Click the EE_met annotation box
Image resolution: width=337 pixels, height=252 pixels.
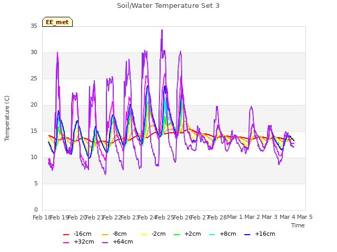(x=57, y=22)
